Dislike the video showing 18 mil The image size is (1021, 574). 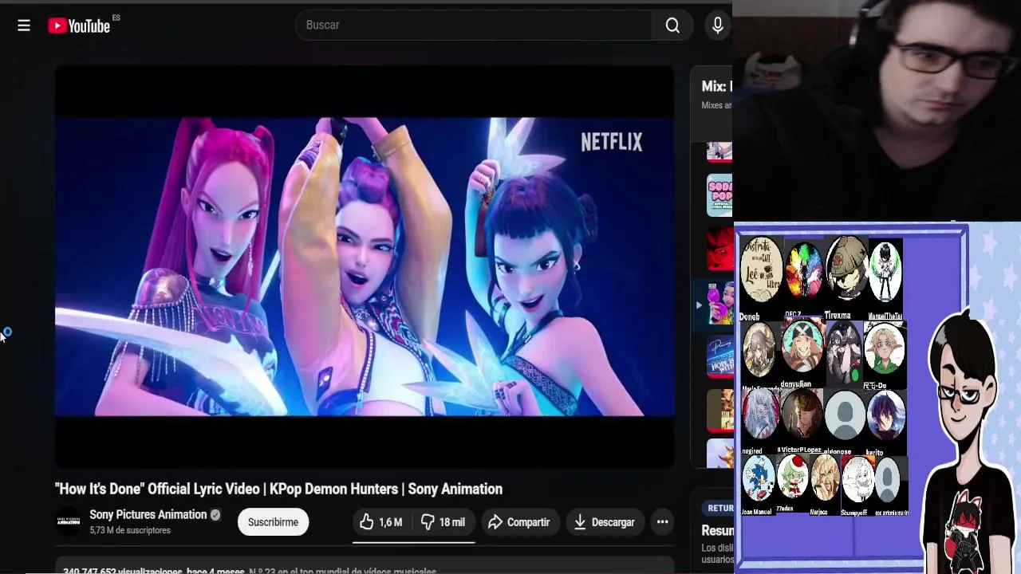pyautogui.click(x=443, y=522)
